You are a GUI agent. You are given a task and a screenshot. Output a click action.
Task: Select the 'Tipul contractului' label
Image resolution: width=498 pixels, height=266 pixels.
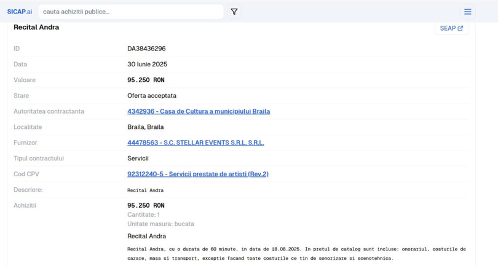click(39, 158)
